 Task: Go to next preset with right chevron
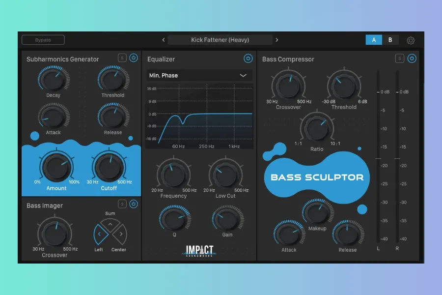[277, 40]
